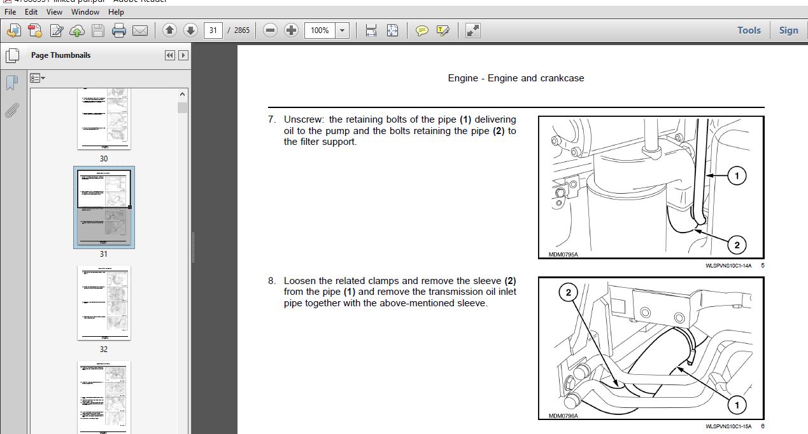Viewport: 808px width, 434px height.
Task: Click the Attachments paperclip icon
Action: coord(11,110)
